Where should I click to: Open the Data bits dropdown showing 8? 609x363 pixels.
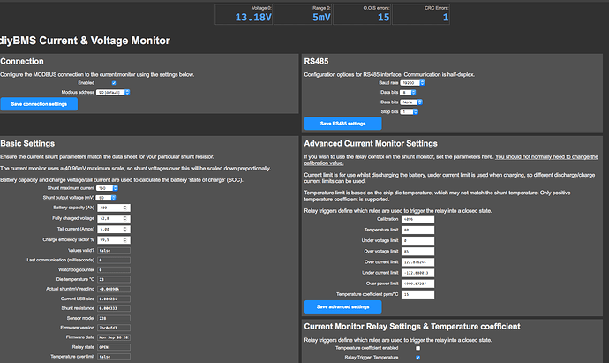[x=408, y=93]
